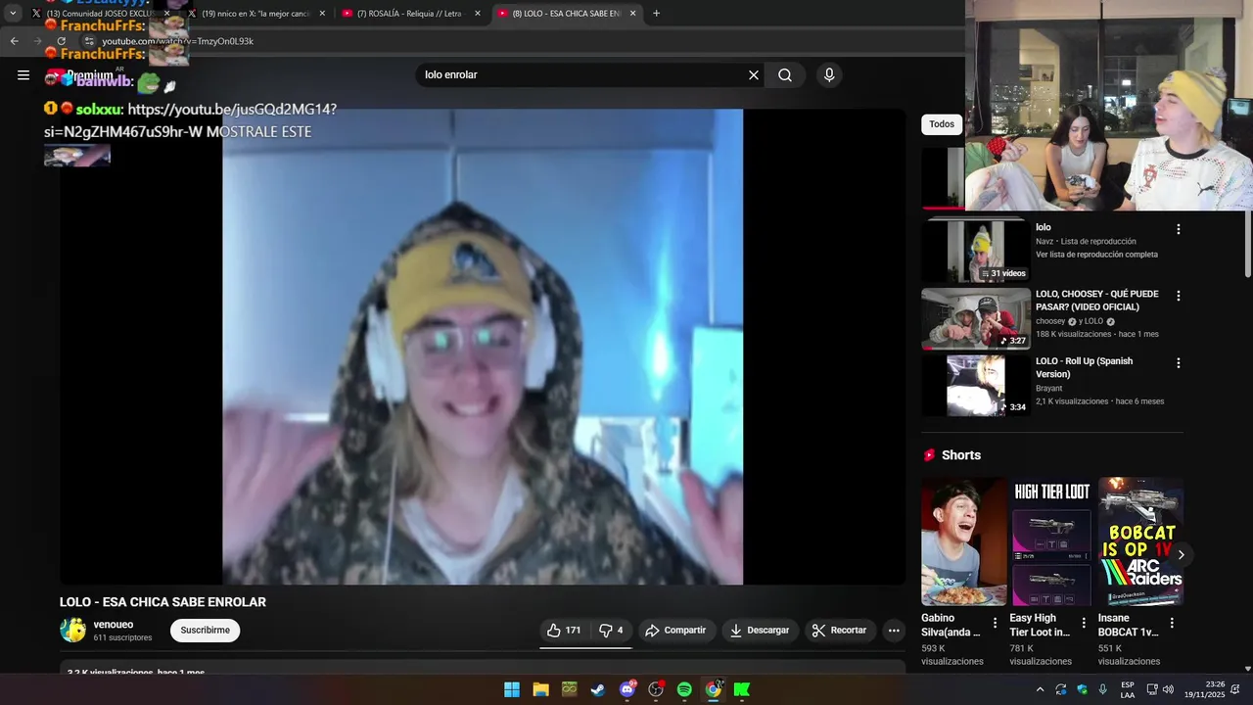The image size is (1253, 705).
Task: Show next Shorts with the arrow button
Action: (x=1181, y=555)
